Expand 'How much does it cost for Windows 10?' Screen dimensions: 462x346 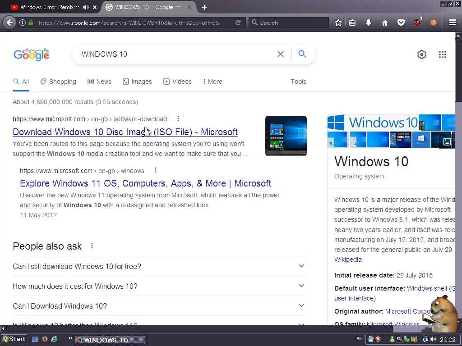pos(159,286)
